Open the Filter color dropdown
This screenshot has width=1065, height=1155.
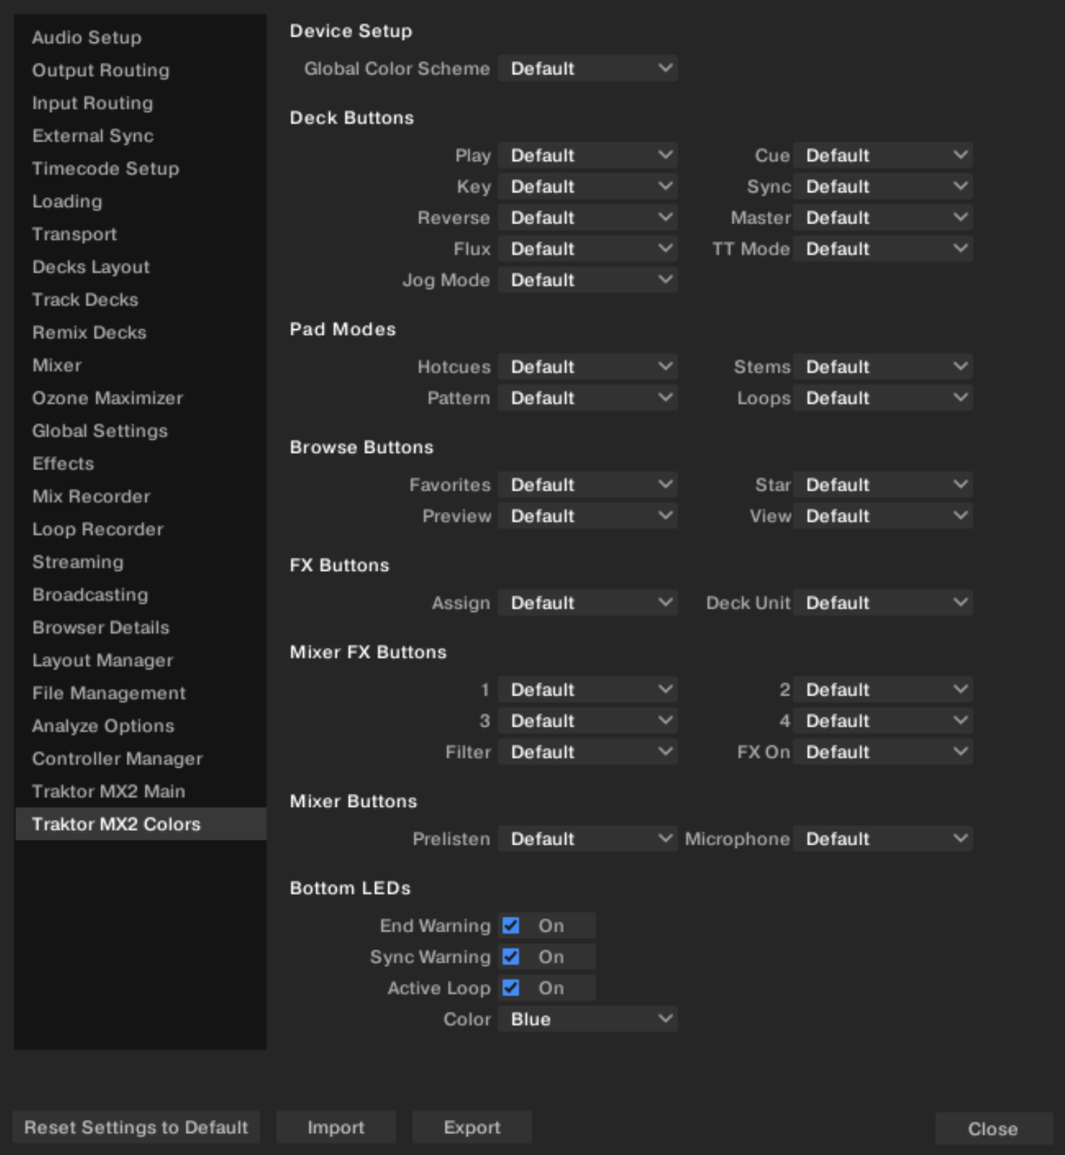[588, 752]
